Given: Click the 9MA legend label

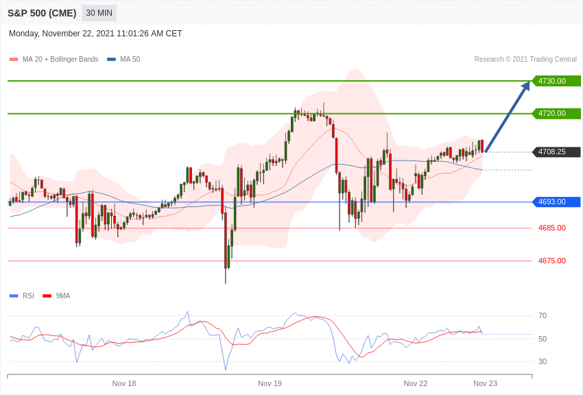Looking at the screenshot, I should (63, 296).
